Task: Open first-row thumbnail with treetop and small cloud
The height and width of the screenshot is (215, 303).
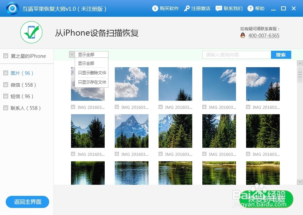Action: pos(175,84)
